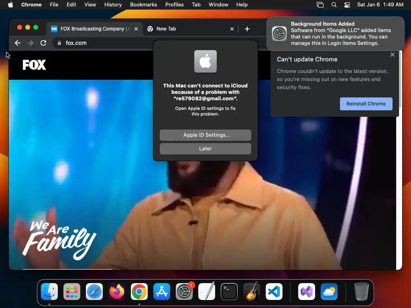Open Spotlight search in menu bar
The height and width of the screenshot is (308, 411).
(x=334, y=5)
